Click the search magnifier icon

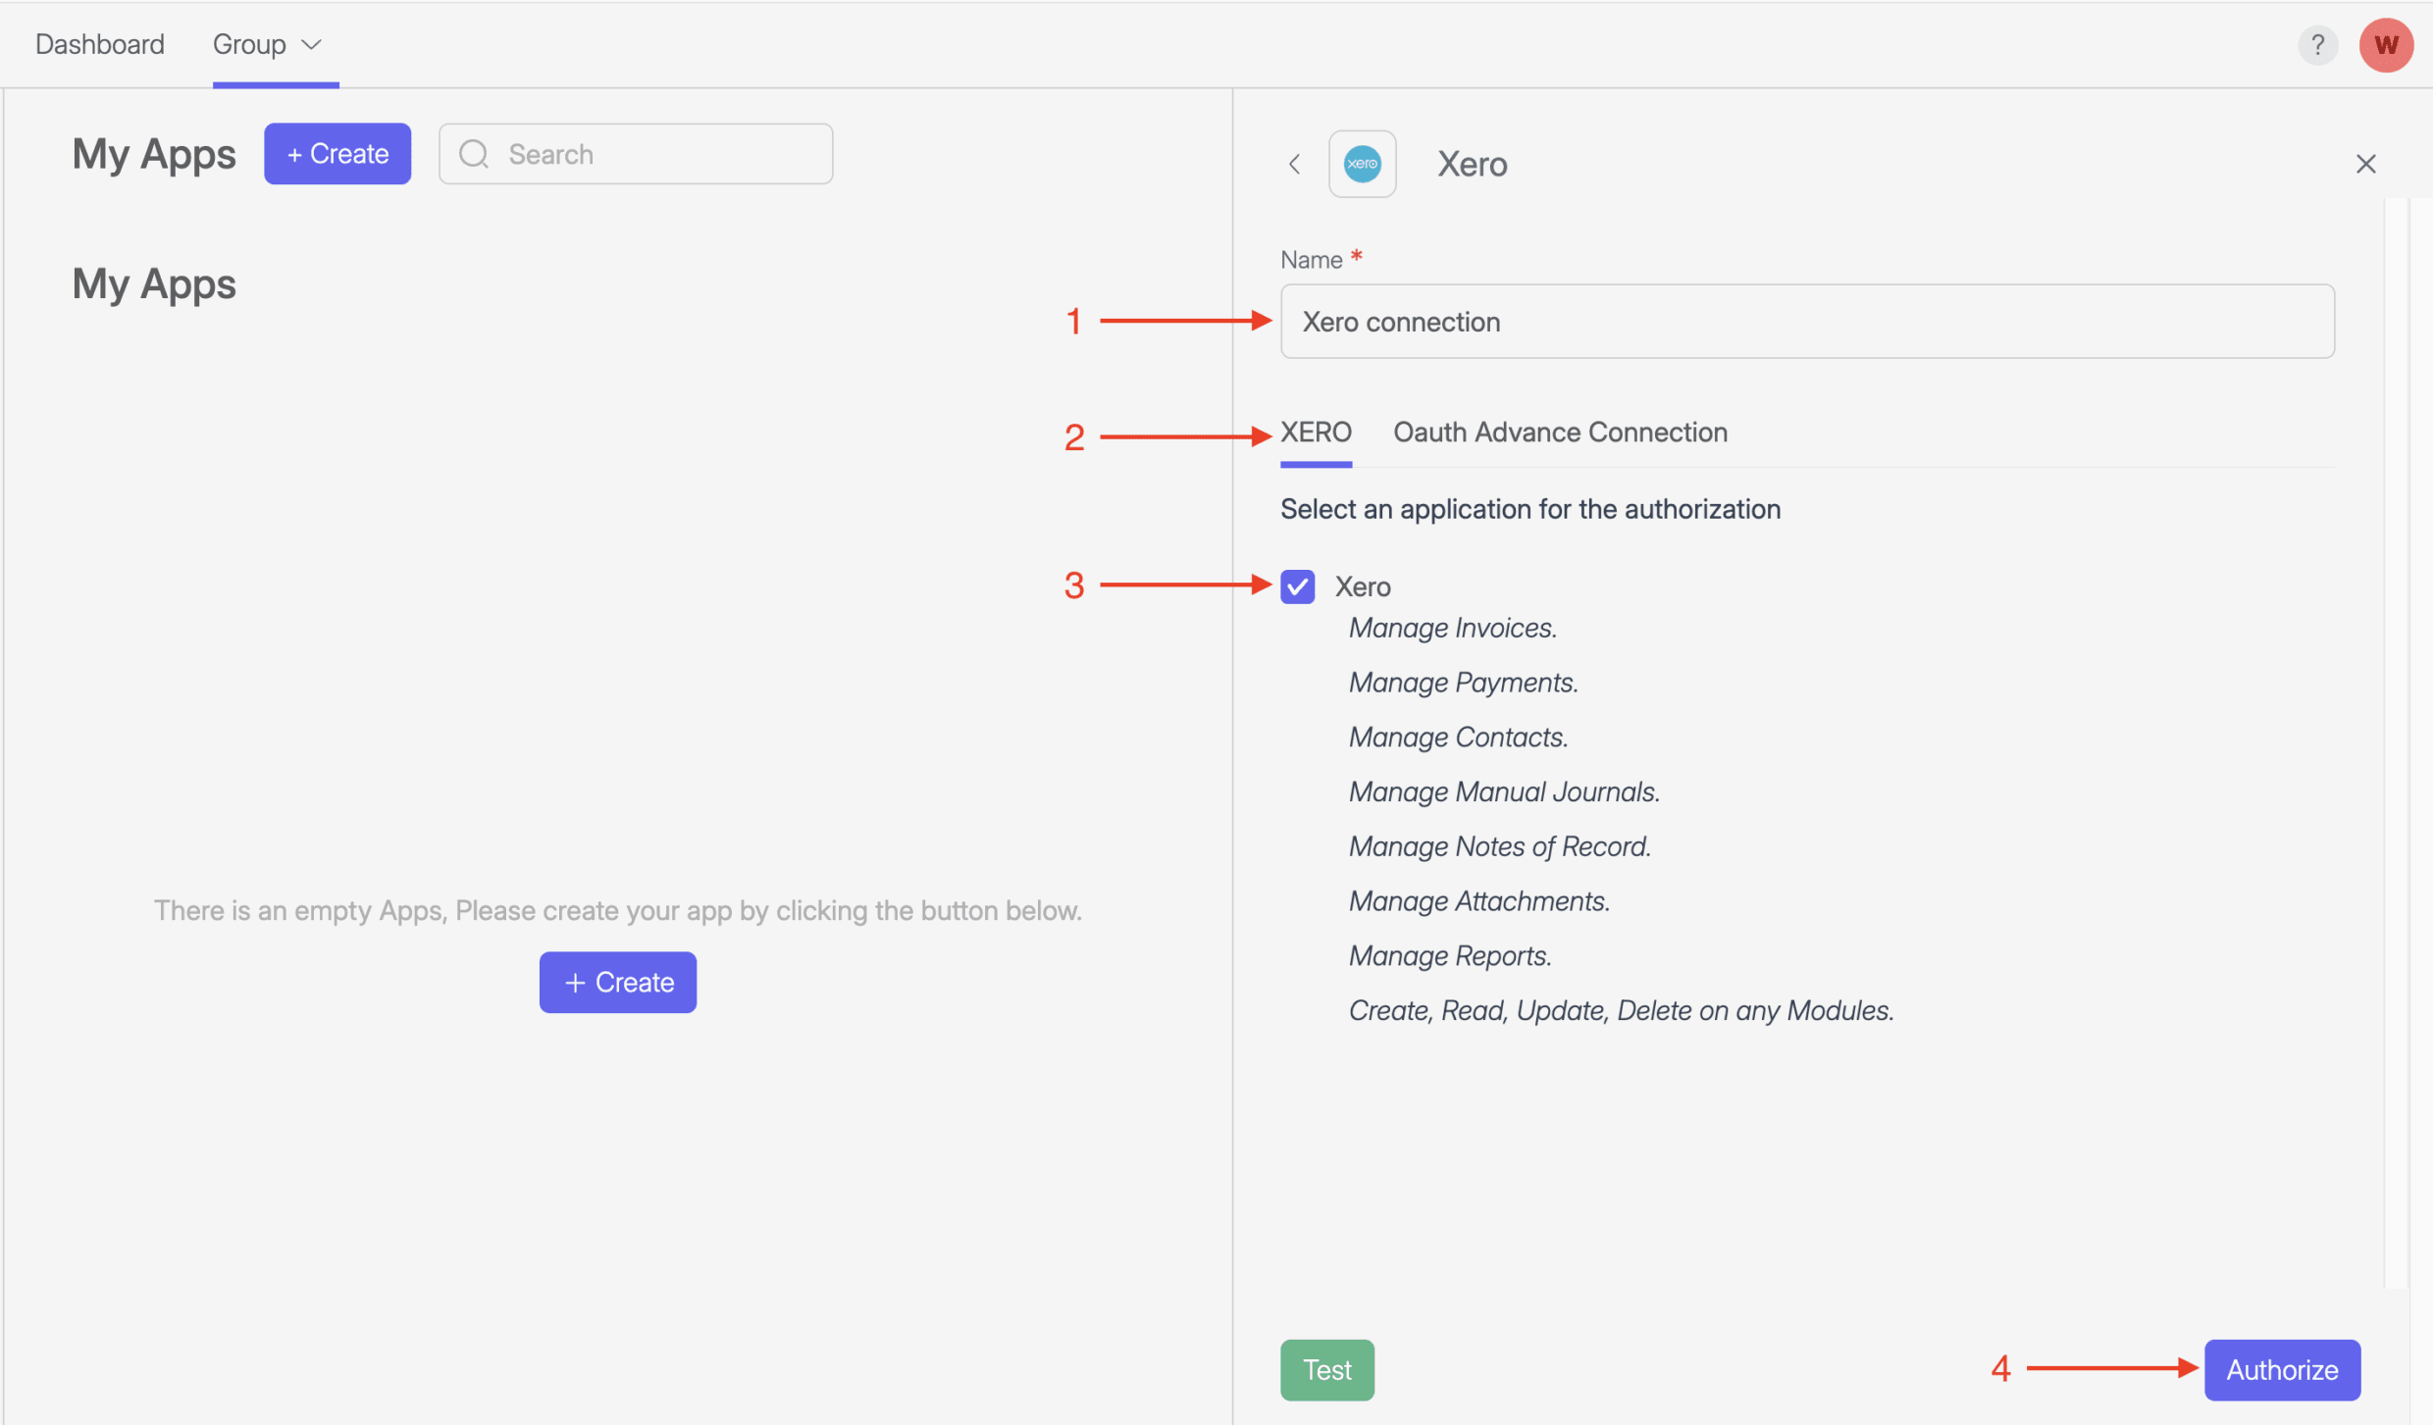point(474,154)
